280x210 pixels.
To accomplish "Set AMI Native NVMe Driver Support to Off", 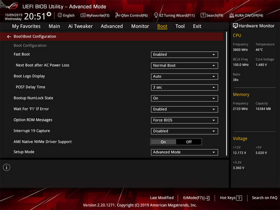I will [x=189, y=142].
